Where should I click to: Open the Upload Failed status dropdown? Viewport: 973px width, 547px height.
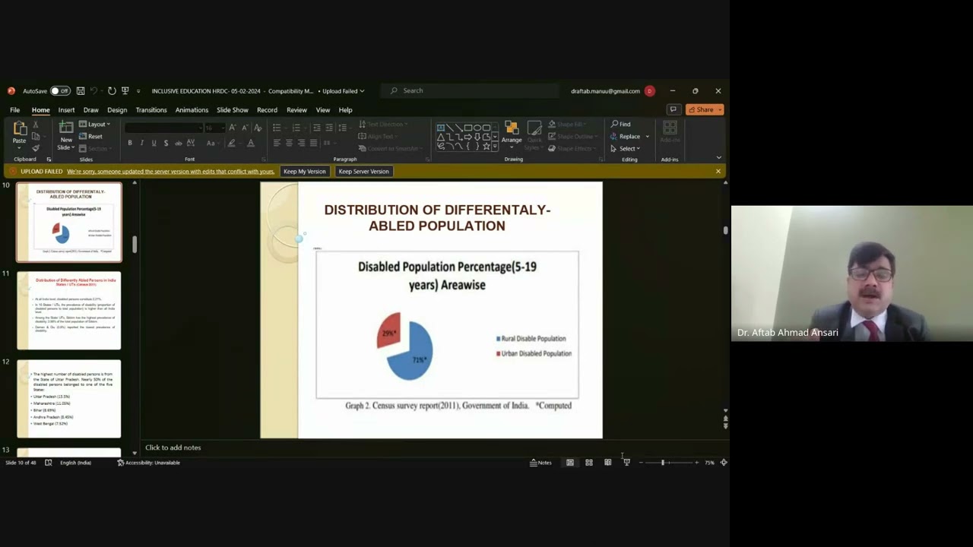[343, 91]
